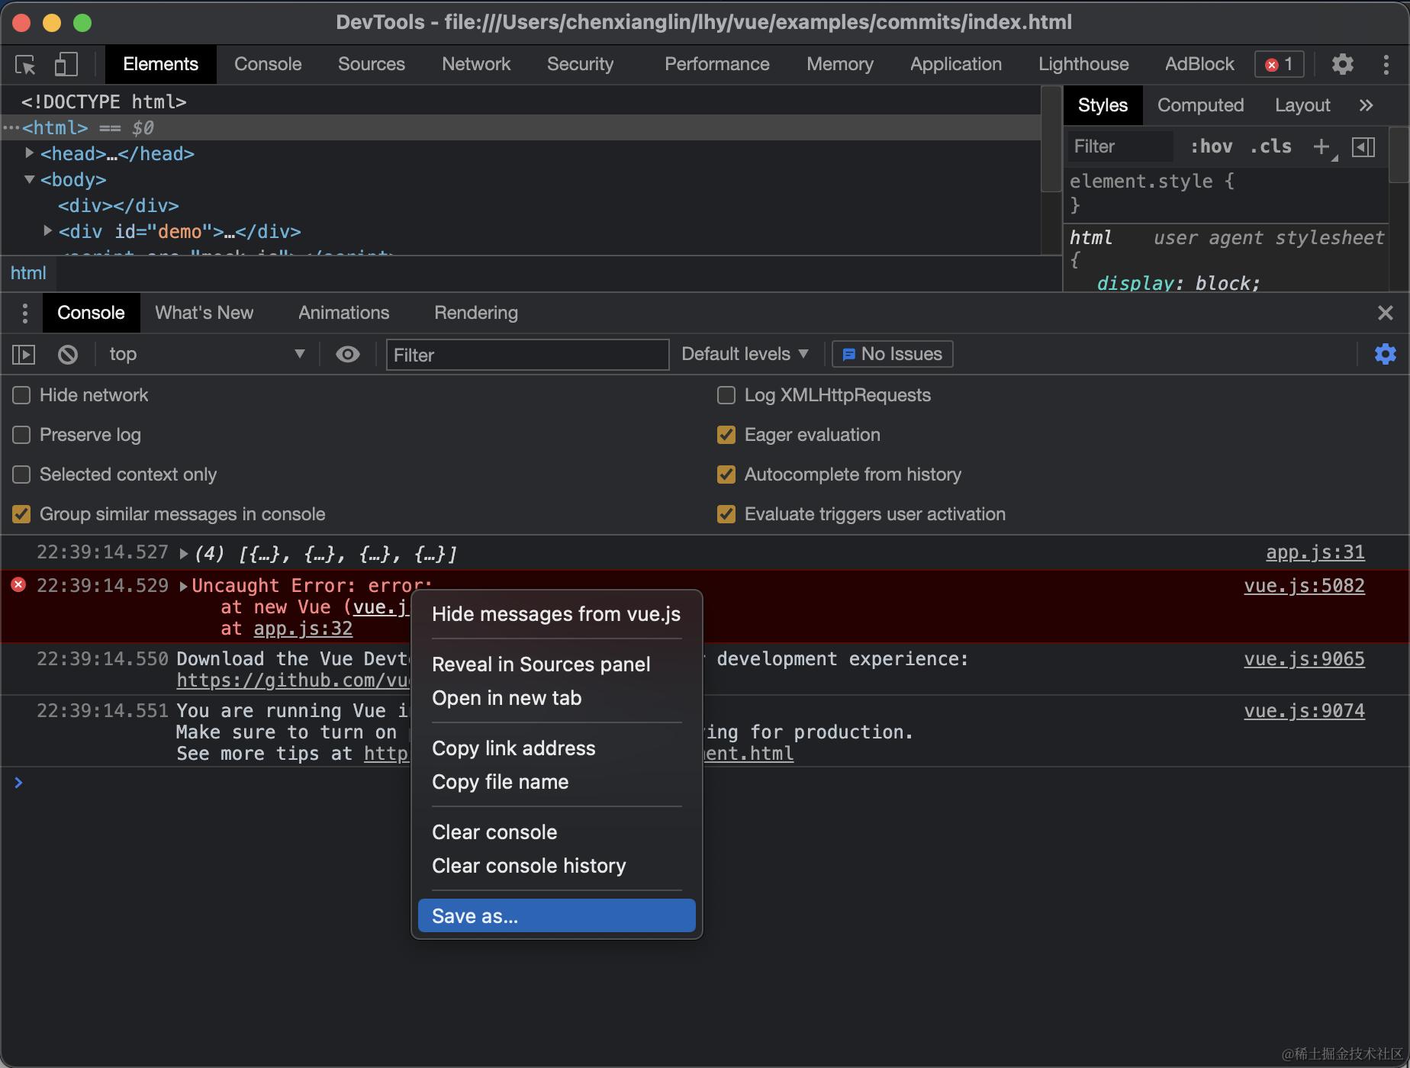The width and height of the screenshot is (1410, 1068).
Task: Follow the app.js:32 stack trace link
Action: tap(303, 629)
